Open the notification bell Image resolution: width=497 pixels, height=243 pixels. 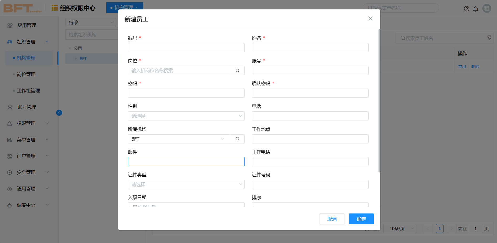pos(476,9)
